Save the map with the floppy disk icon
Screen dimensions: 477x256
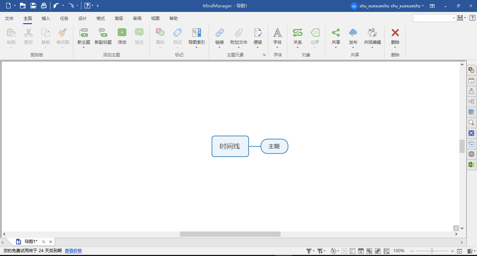point(33,6)
